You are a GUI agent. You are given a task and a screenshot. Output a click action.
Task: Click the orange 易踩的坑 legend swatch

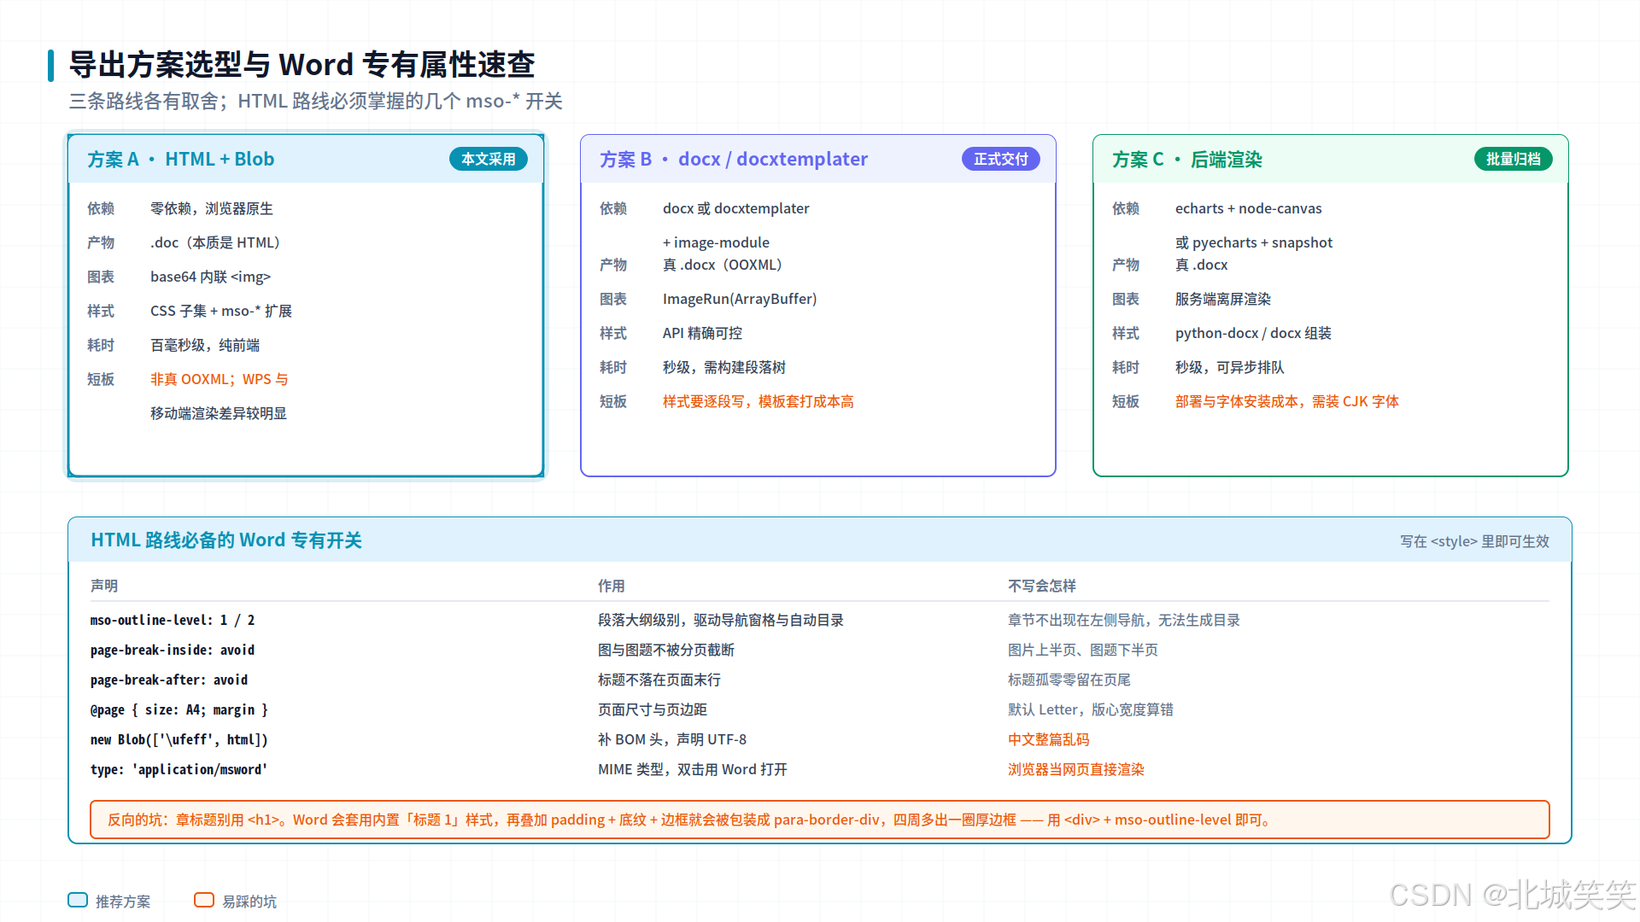click(x=204, y=900)
